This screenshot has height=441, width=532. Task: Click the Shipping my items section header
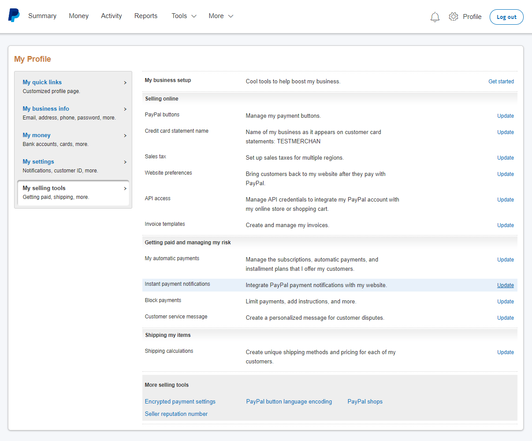168,335
